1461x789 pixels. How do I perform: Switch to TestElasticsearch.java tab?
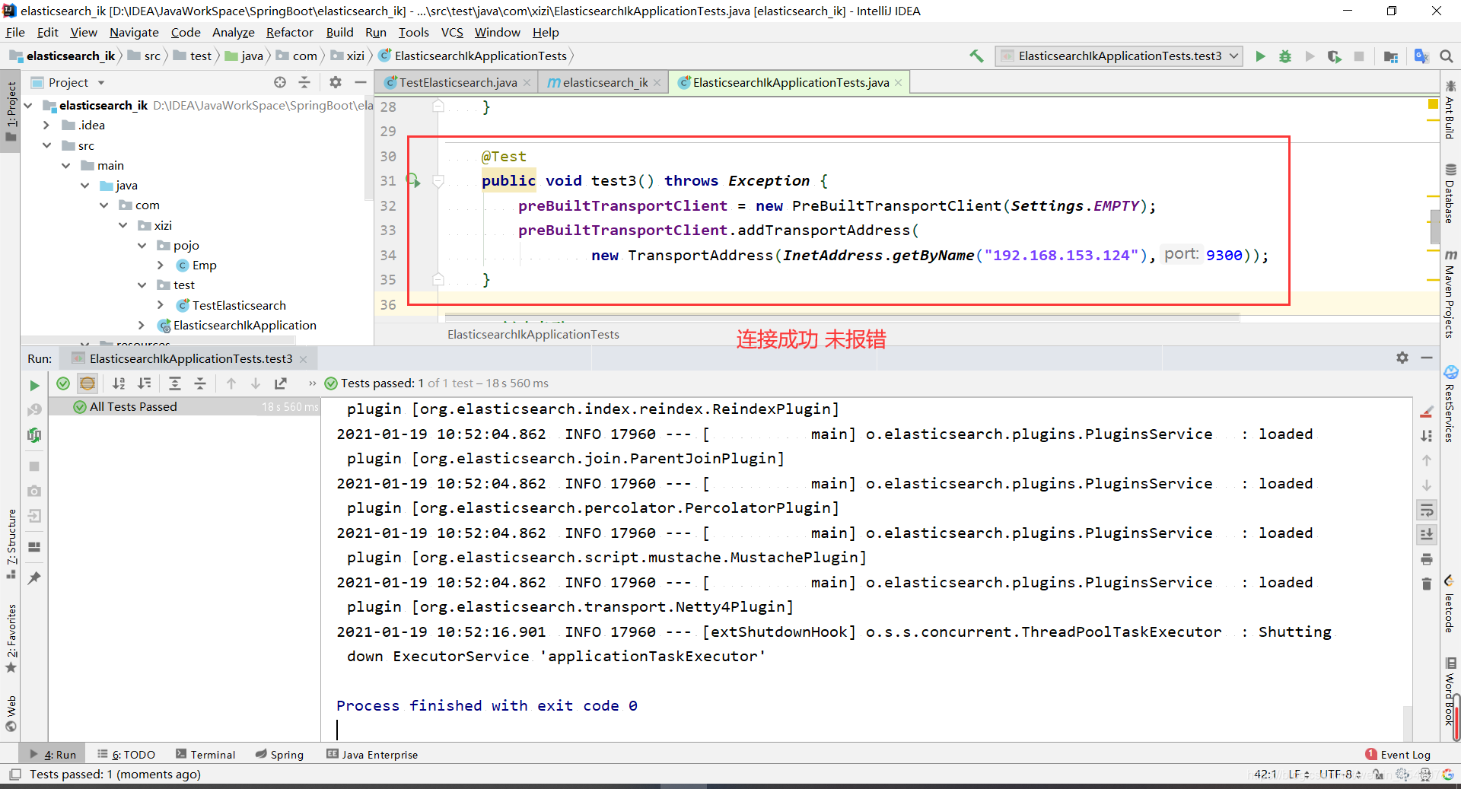pos(458,82)
